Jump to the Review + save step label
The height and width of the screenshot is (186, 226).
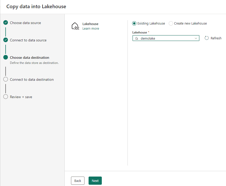pyautogui.click(x=21, y=97)
